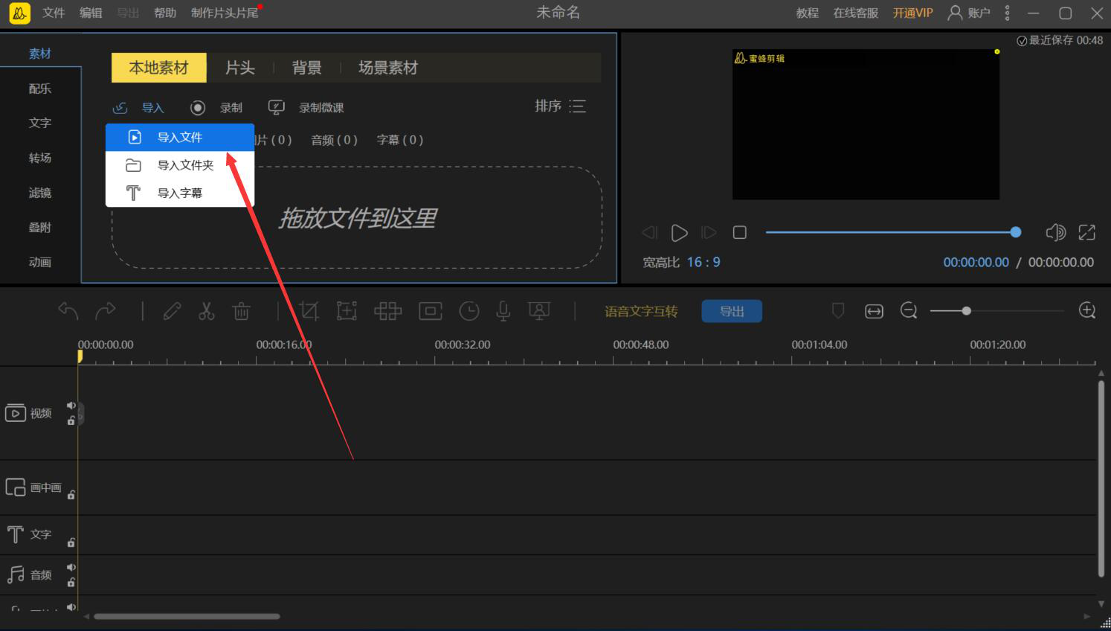The height and width of the screenshot is (631, 1111).
Task: Click the zoom-and-focus frame icon
Action: [x=347, y=311]
